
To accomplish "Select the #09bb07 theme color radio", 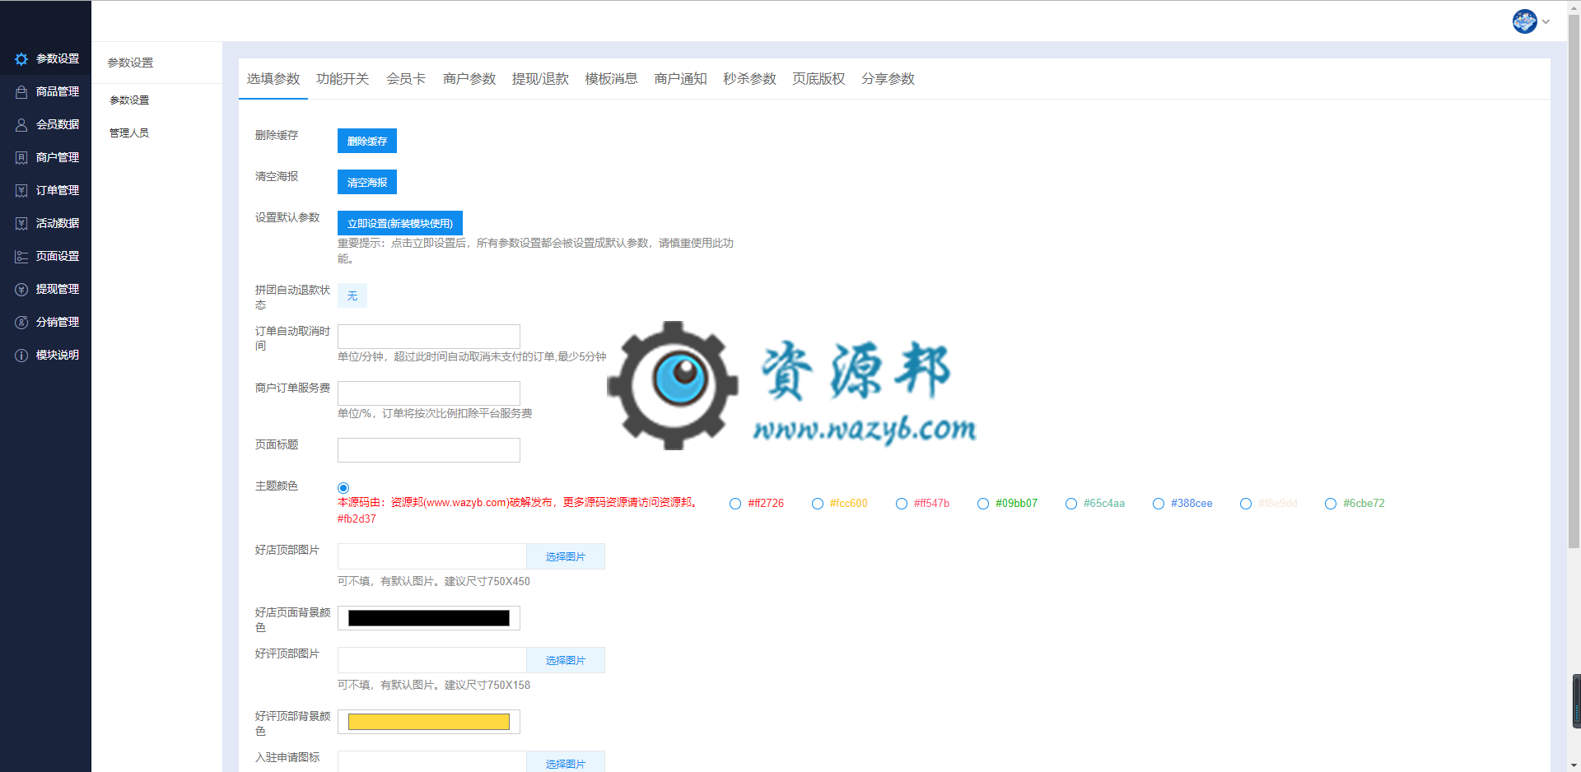I will coord(983,504).
